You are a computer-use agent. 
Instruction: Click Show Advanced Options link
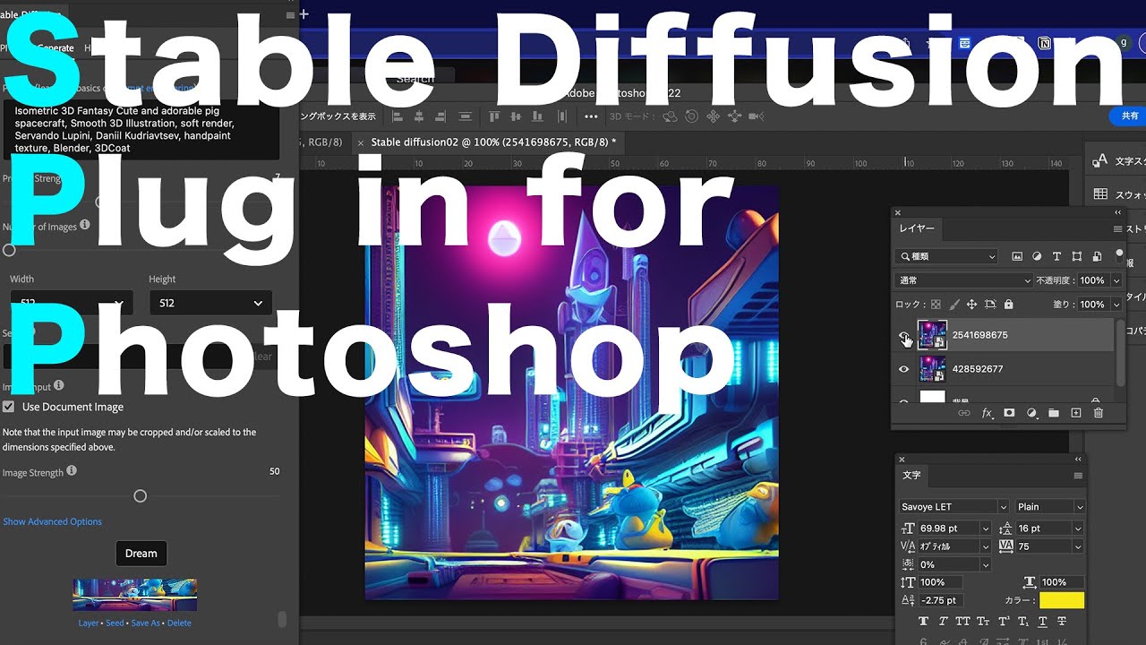pyautogui.click(x=52, y=521)
